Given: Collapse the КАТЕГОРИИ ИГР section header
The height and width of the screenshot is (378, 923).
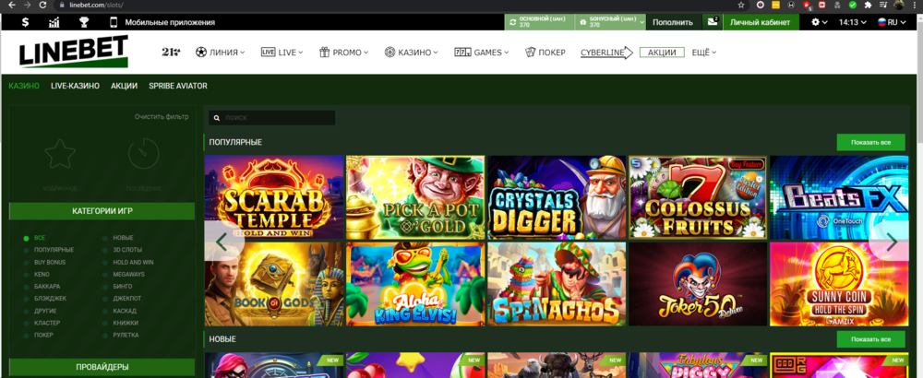Looking at the screenshot, I should [x=102, y=210].
